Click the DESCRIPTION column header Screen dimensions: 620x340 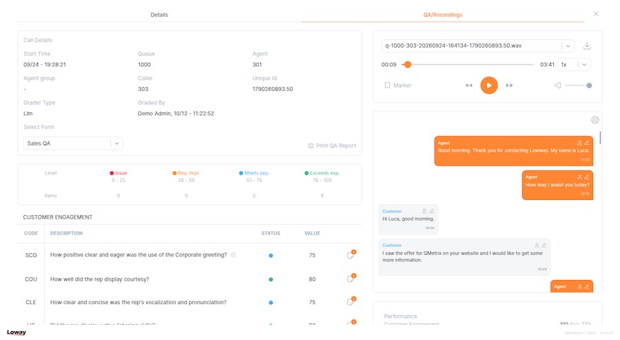(66, 233)
